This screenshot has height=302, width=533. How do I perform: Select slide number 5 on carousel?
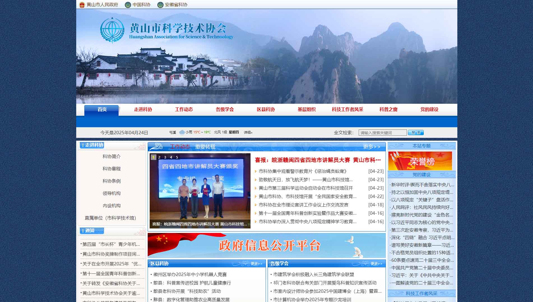coord(177,157)
